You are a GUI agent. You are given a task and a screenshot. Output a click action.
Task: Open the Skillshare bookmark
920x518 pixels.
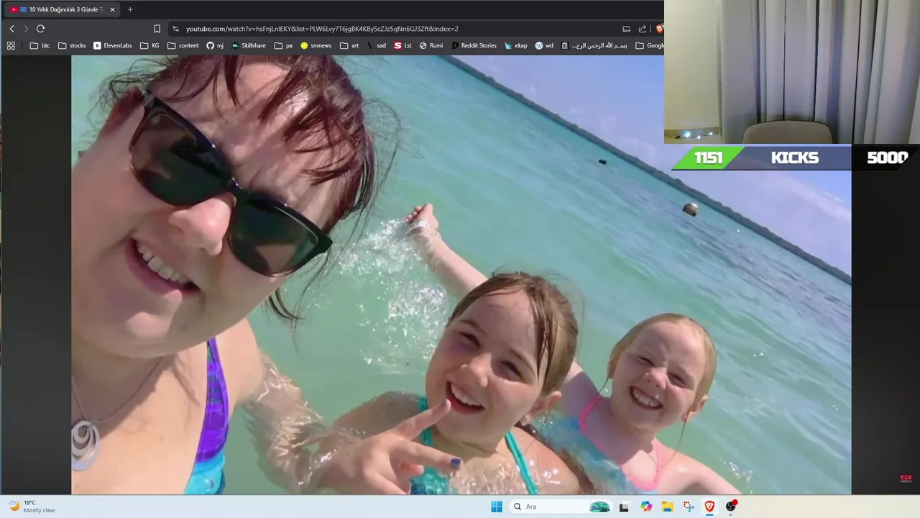coord(249,45)
